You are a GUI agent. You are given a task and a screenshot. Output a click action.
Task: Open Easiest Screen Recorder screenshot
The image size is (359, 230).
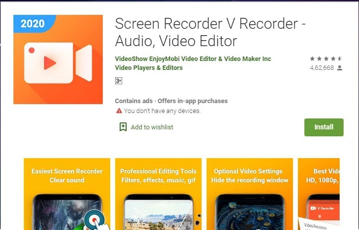[x=67, y=194]
